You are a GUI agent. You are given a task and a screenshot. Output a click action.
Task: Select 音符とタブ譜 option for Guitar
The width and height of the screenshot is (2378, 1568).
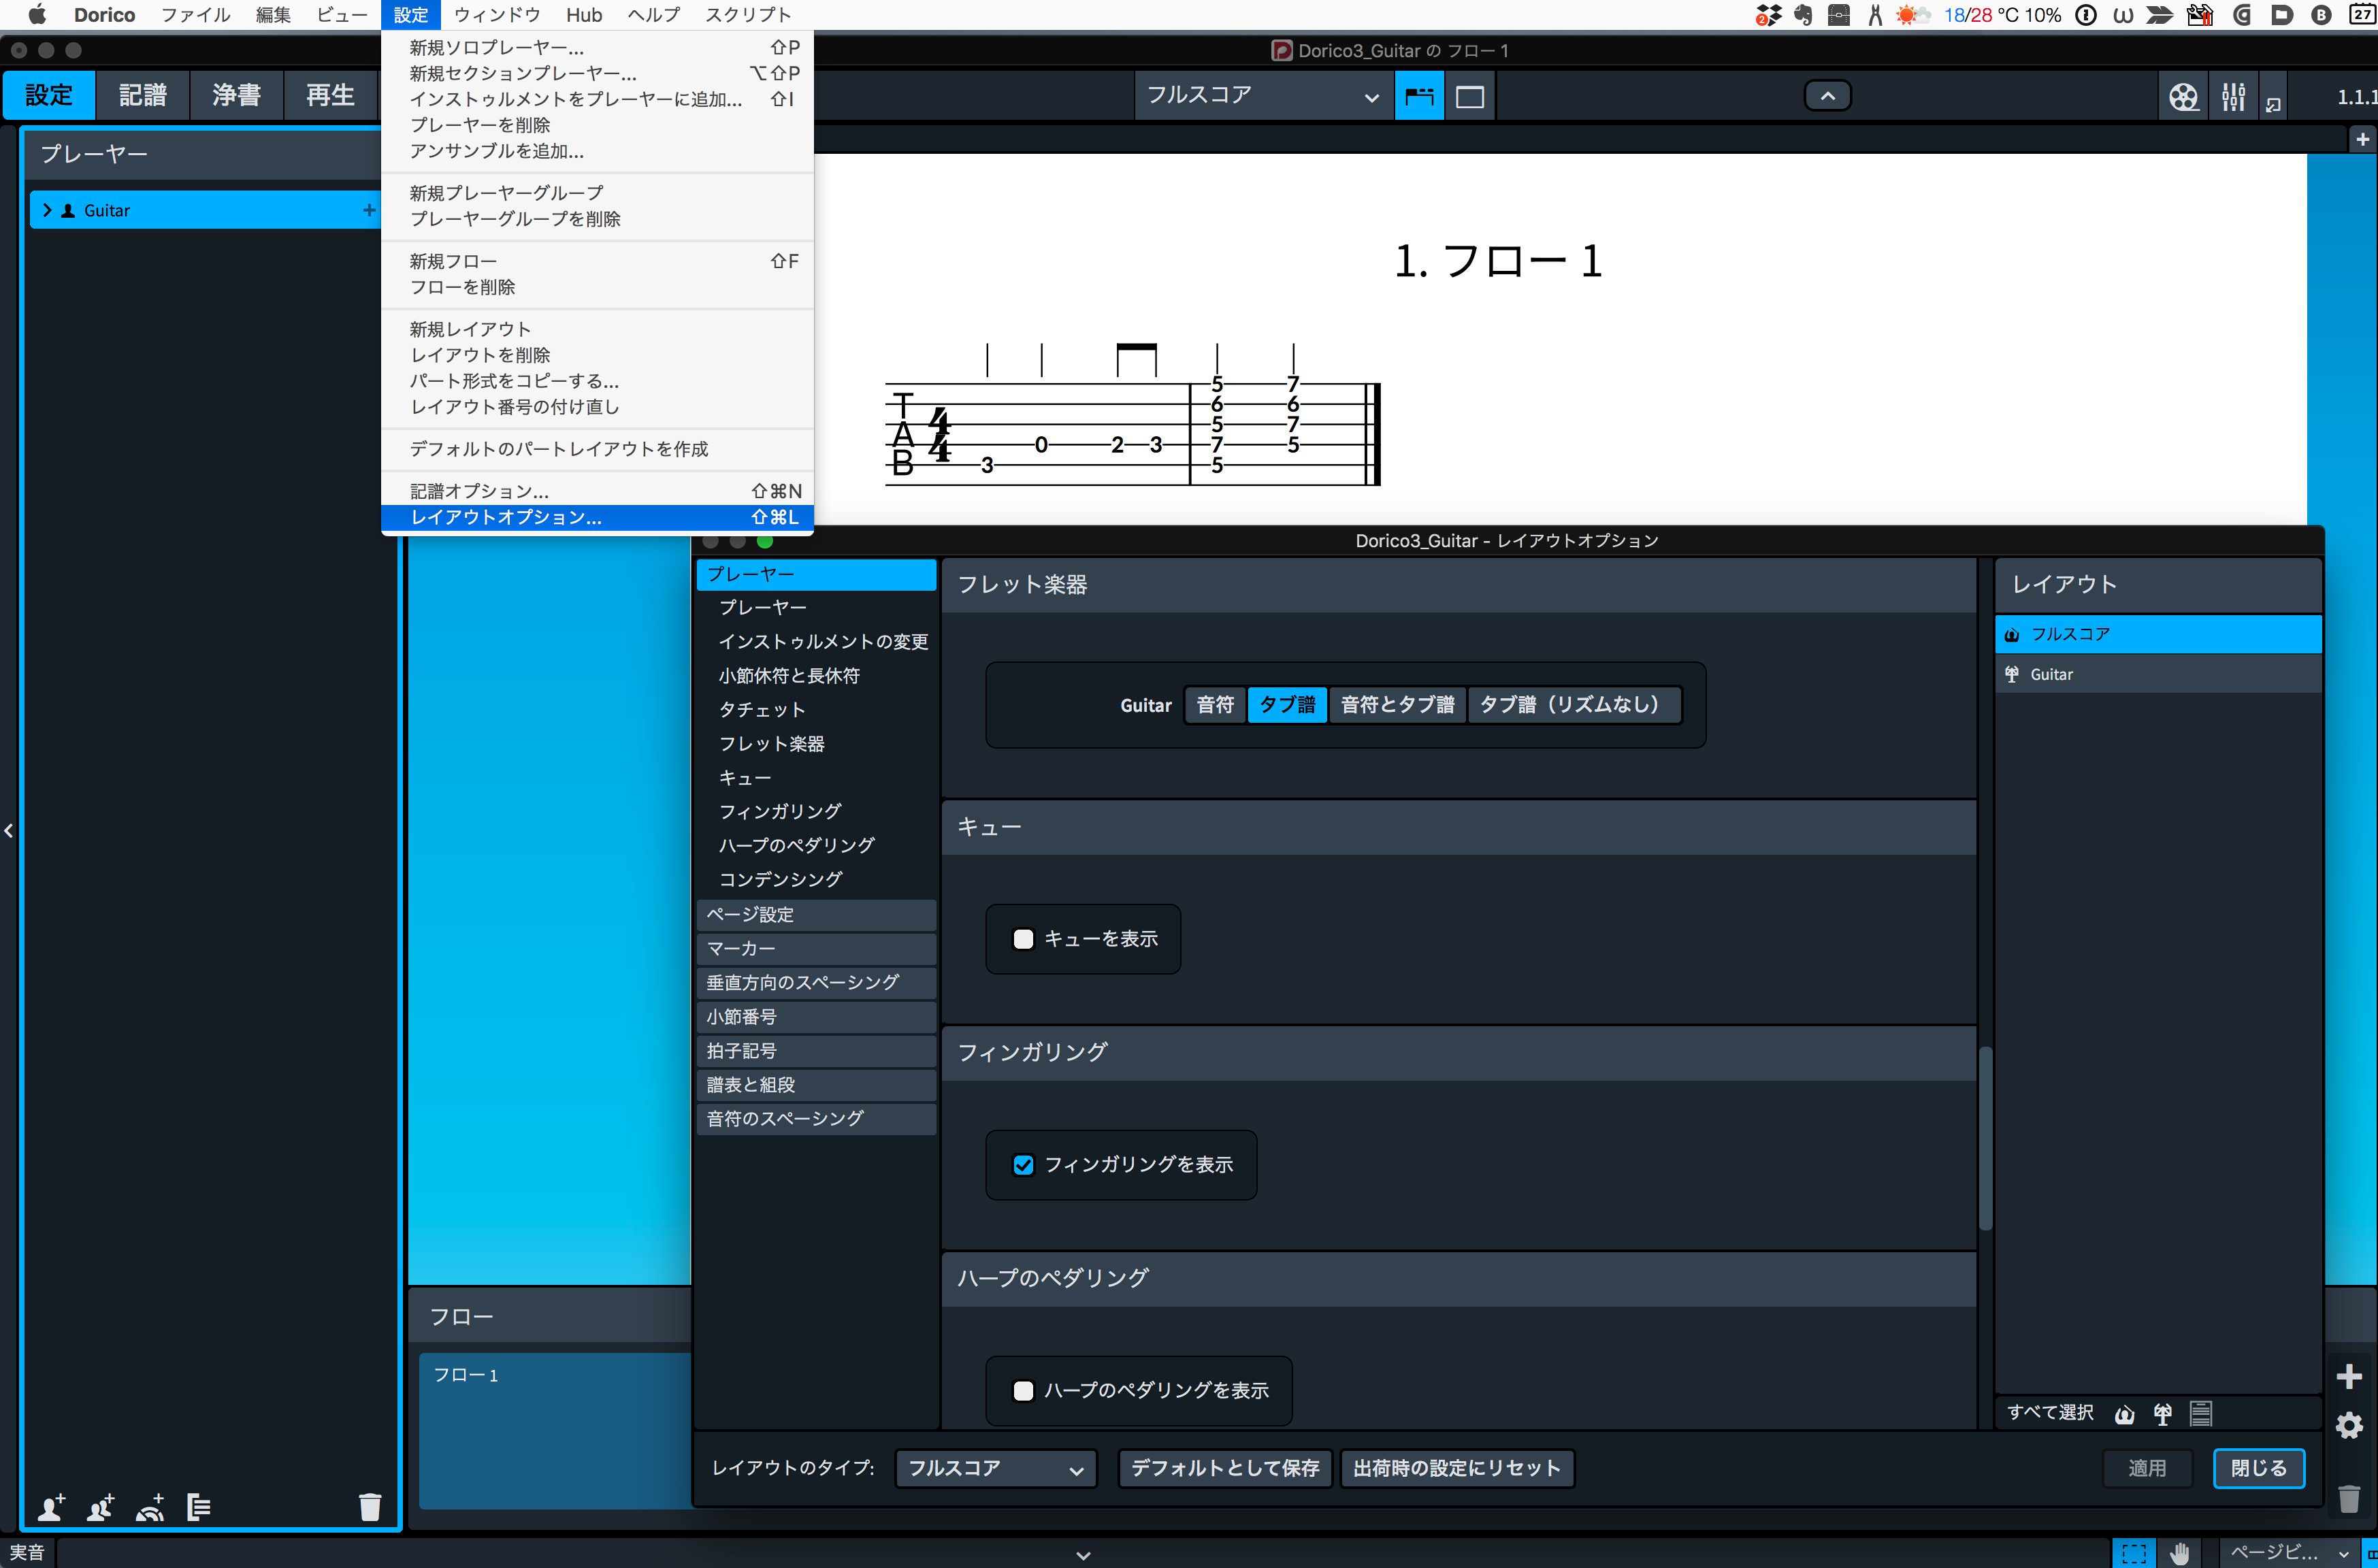point(1396,705)
